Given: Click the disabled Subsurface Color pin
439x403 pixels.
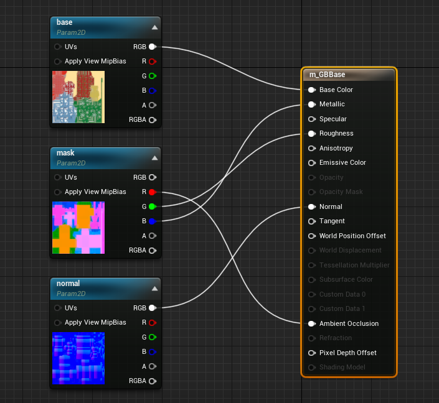Looking at the screenshot, I should pyautogui.click(x=312, y=280).
